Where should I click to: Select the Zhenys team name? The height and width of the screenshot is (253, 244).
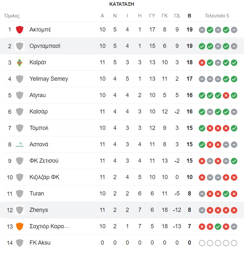tap(39, 210)
